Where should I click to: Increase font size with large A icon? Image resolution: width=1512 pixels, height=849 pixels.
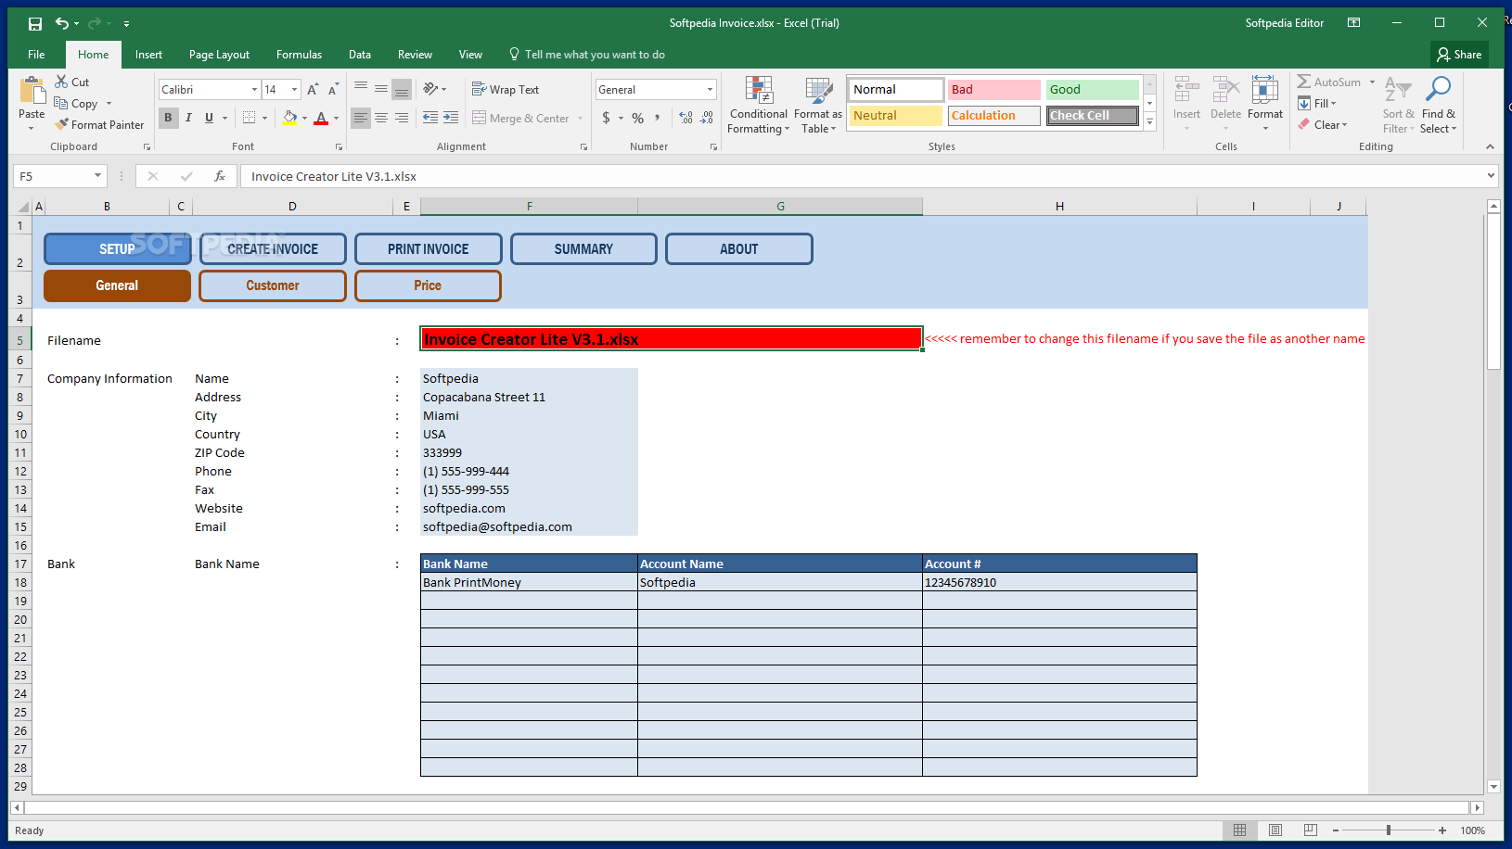tap(313, 90)
